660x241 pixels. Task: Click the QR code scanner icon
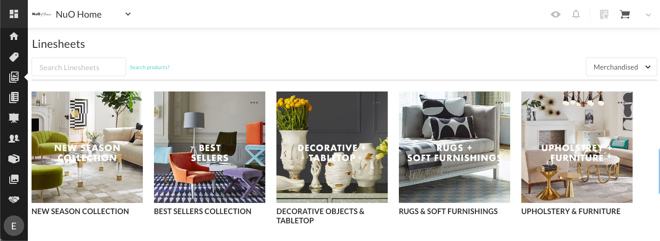click(x=604, y=14)
